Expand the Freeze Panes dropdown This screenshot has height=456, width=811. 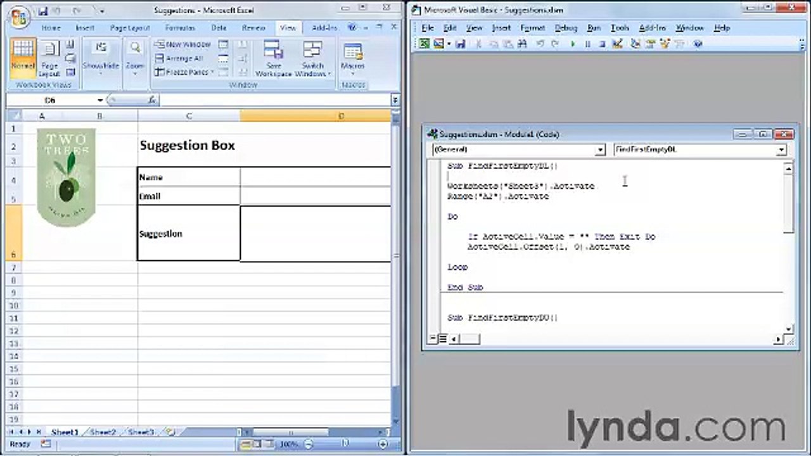[x=184, y=72]
